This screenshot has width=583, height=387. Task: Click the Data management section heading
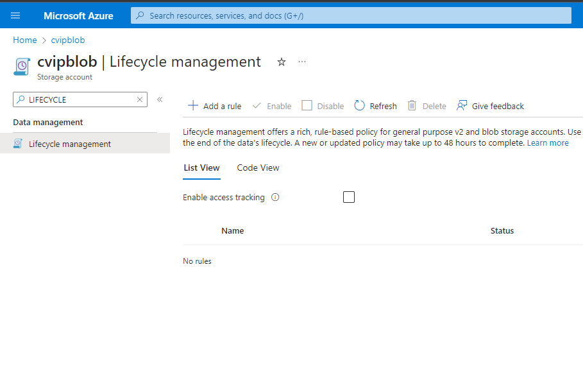coord(48,123)
